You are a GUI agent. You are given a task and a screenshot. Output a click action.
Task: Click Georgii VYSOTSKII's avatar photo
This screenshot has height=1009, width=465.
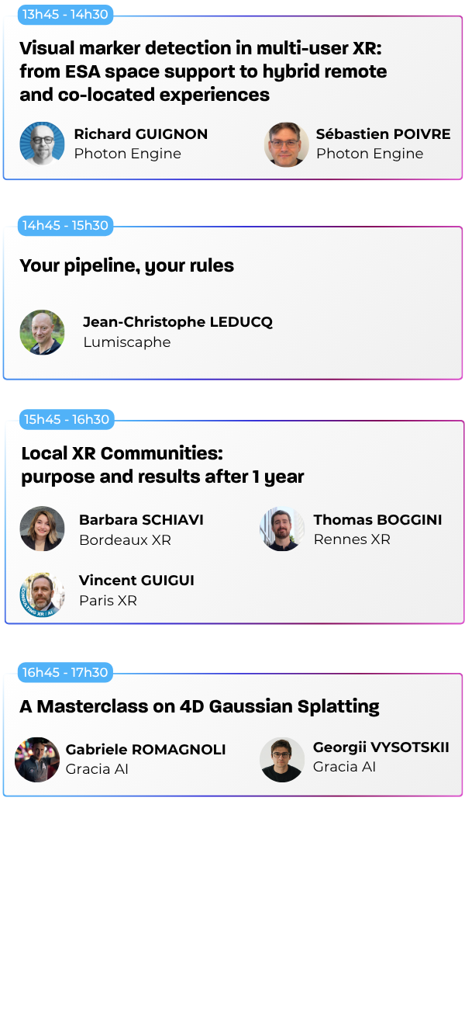(x=281, y=759)
